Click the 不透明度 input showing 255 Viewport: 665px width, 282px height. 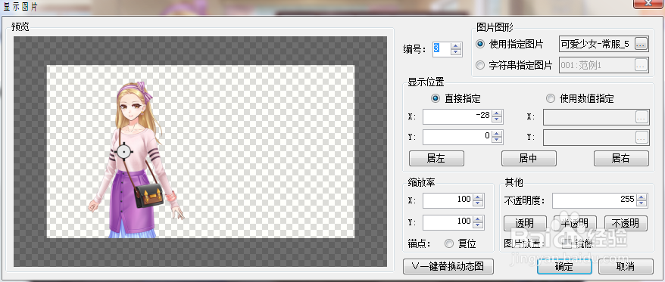pyautogui.click(x=595, y=200)
